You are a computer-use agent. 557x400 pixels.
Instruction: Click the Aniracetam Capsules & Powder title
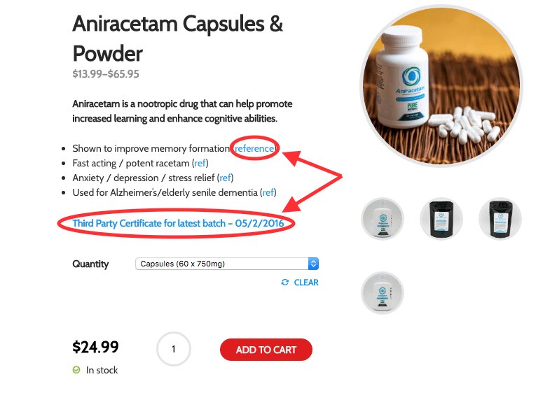point(178,38)
